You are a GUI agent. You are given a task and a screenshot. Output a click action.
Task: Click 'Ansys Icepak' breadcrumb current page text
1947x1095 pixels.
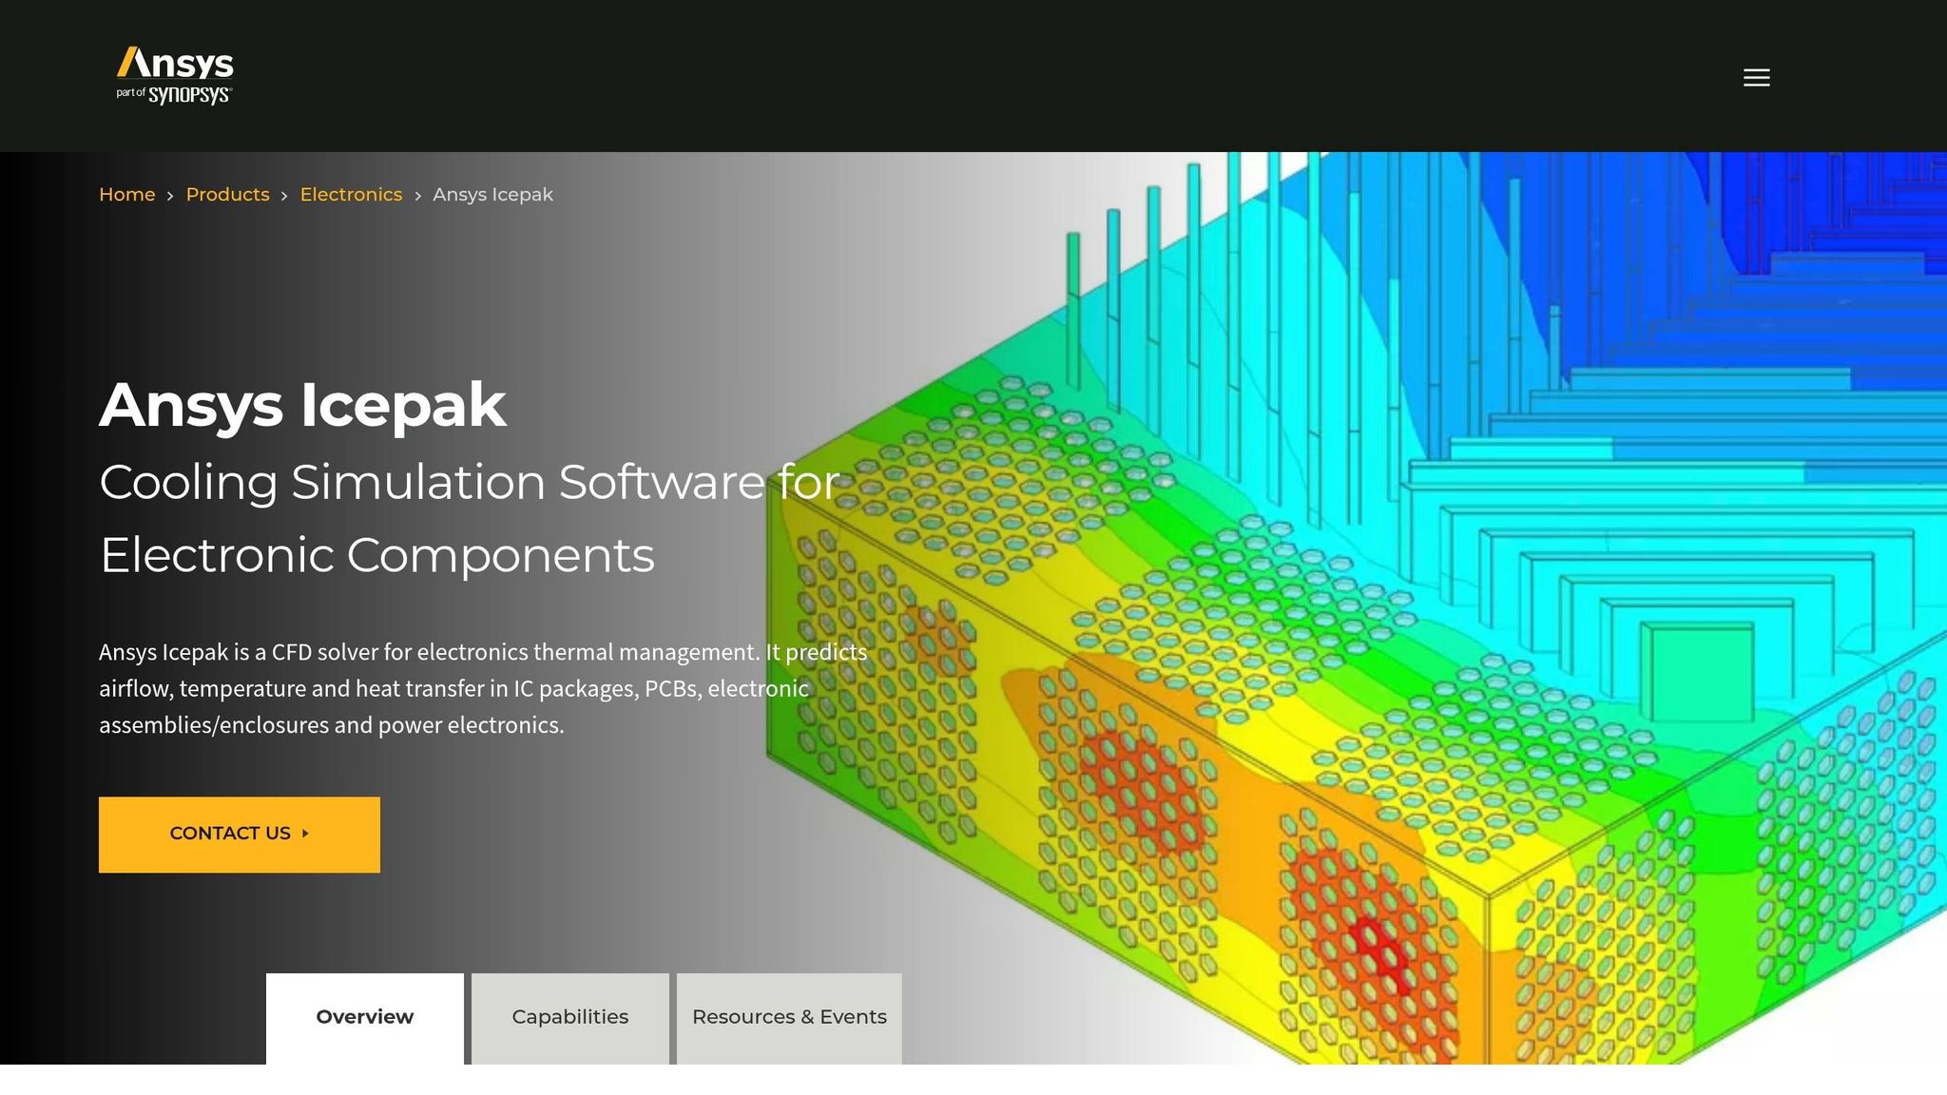(492, 194)
